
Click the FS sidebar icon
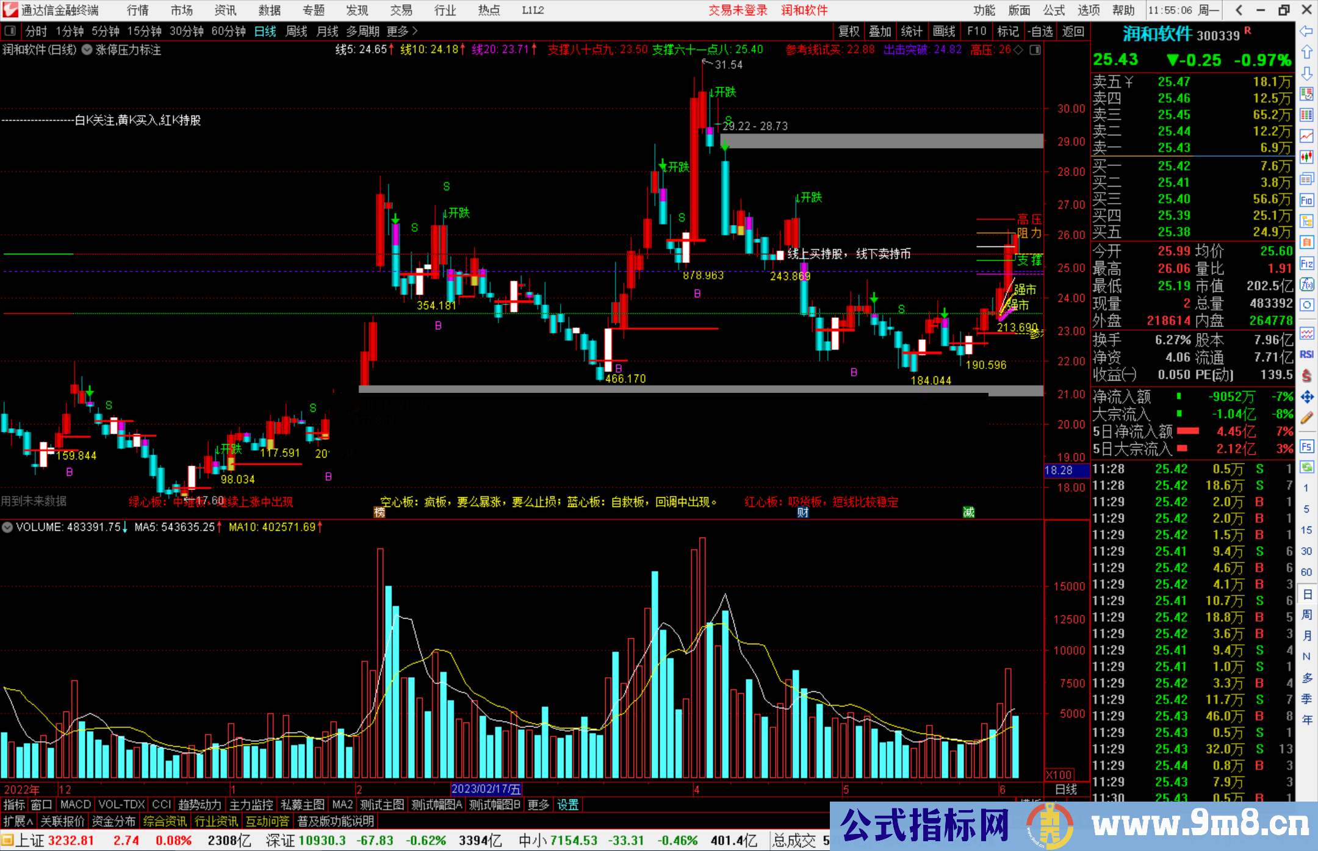pos(1306,447)
